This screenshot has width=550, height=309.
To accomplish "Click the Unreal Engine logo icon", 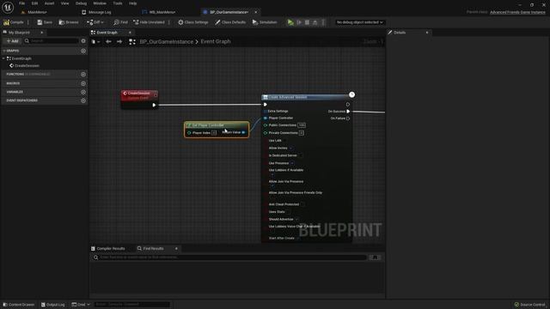I will [x=8, y=7].
